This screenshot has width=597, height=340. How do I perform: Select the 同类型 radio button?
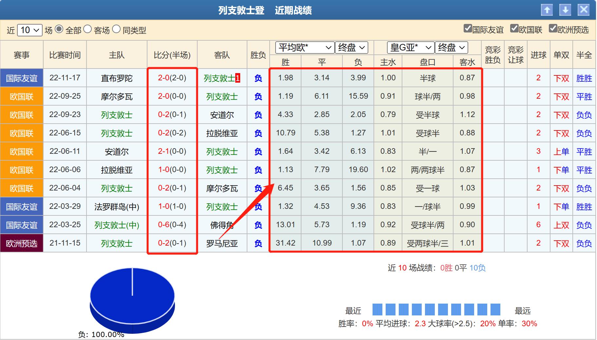click(116, 30)
